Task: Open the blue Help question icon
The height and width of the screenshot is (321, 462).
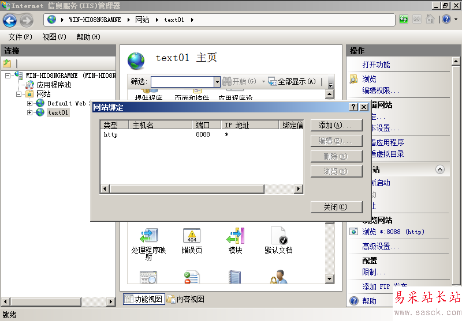Action: tap(446, 20)
